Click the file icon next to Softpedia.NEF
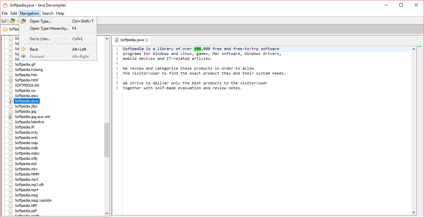 coord(10,206)
